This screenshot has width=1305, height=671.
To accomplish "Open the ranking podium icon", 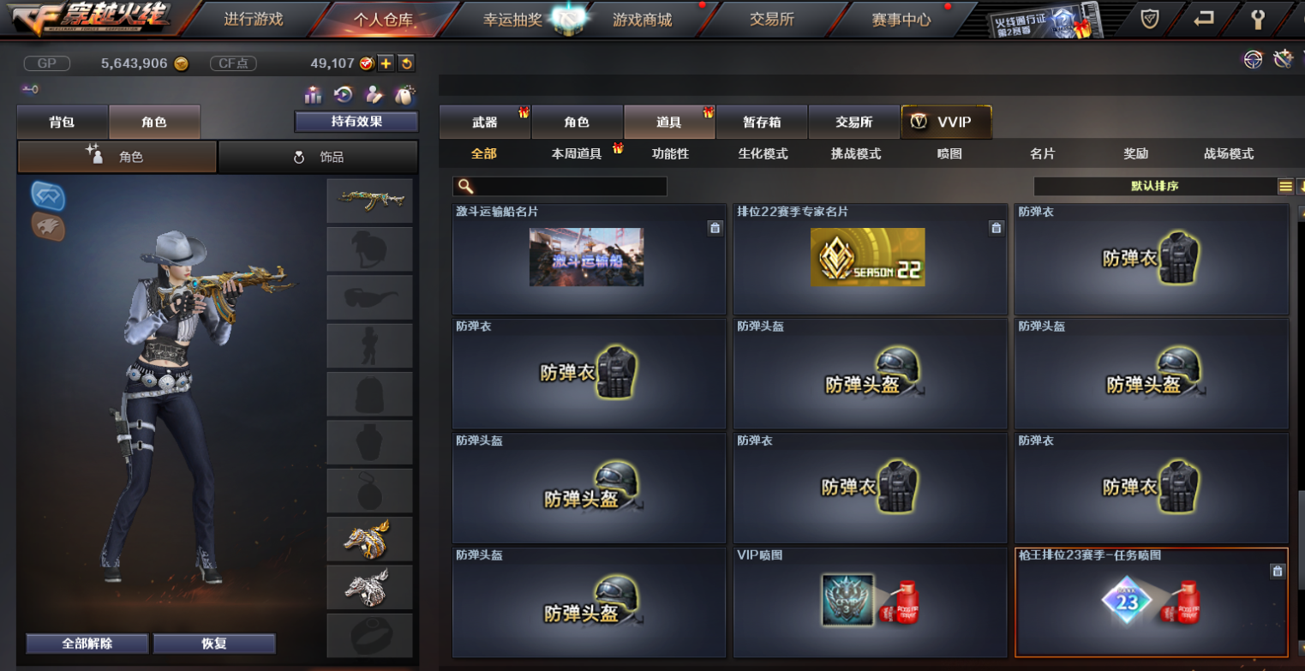I will coord(313,94).
